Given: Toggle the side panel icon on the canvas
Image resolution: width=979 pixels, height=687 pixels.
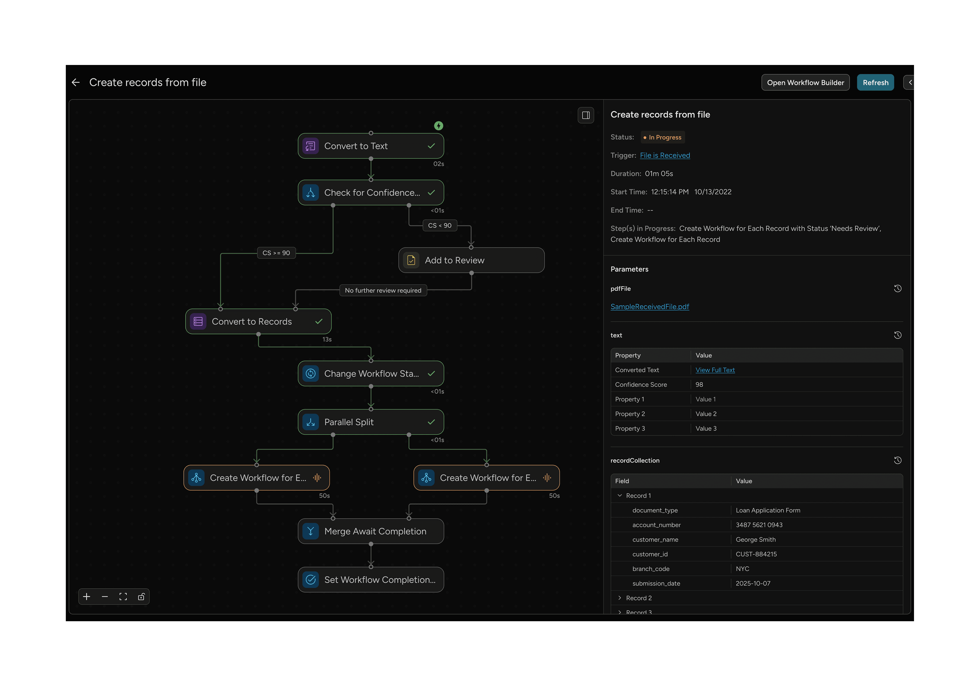Looking at the screenshot, I should [x=586, y=115].
